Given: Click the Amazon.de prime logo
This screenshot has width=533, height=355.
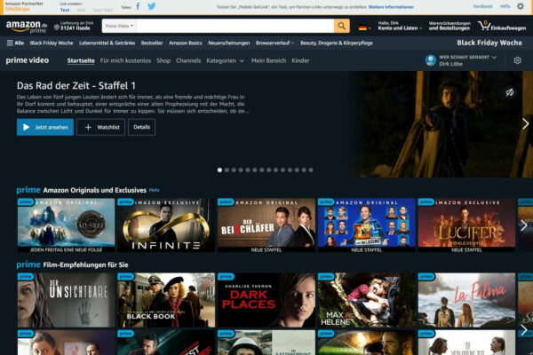Looking at the screenshot, I should pos(27,26).
